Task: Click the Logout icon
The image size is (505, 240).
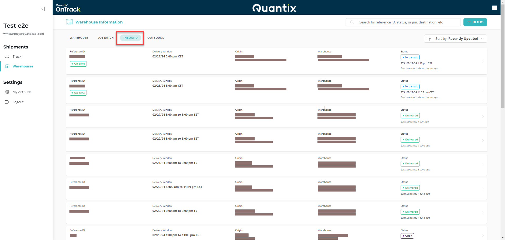Action: click(x=7, y=102)
